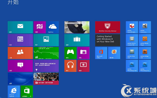This screenshot has width=157, height=98.
Task: Open the Photos tile with picture icon
Action: click(46, 40)
